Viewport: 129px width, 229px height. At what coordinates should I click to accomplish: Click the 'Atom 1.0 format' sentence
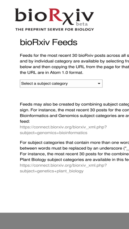point(52,72)
